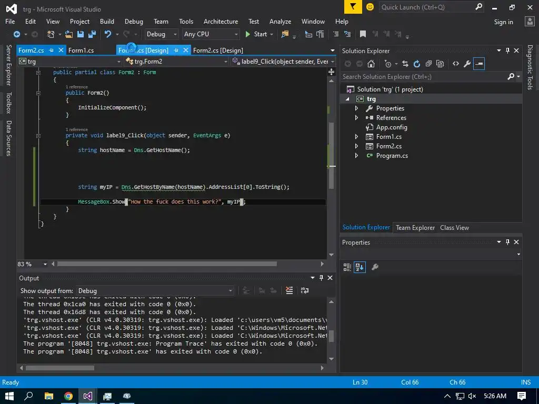Click toolbar bookmark icon

pyautogui.click(x=363, y=34)
